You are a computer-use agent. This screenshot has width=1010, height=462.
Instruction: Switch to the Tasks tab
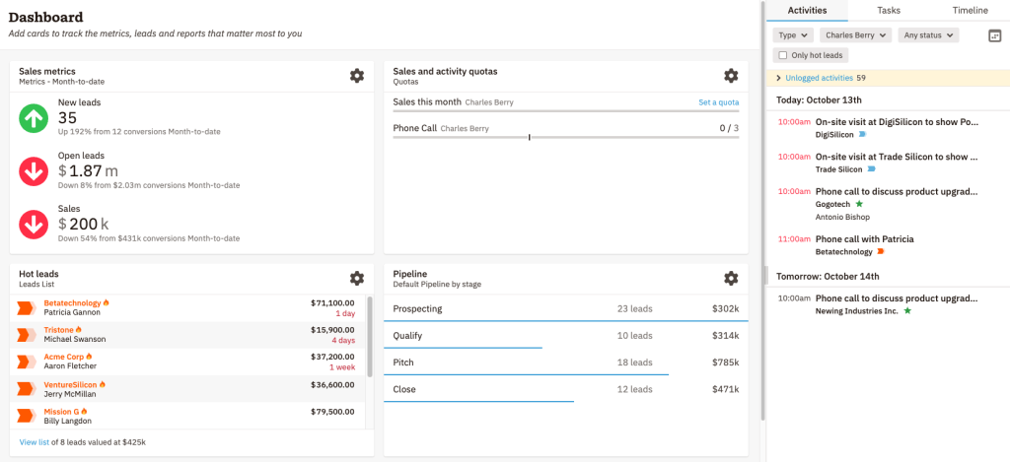point(889,10)
